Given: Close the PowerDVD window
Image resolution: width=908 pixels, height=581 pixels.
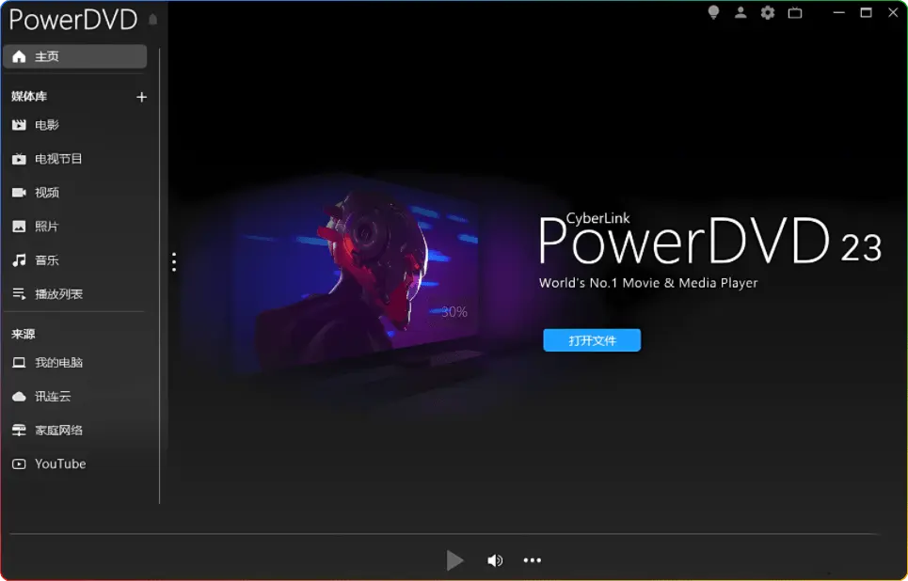Looking at the screenshot, I should coord(894,13).
